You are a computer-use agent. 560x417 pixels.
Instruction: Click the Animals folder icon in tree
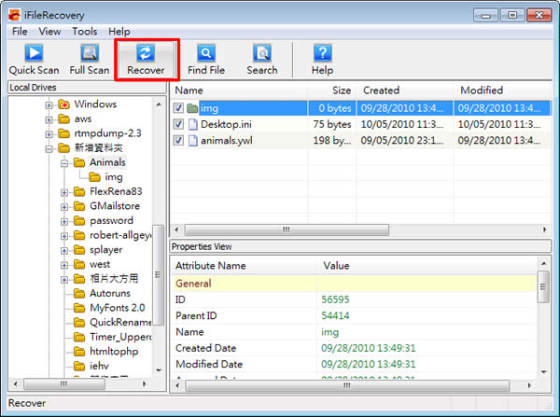(79, 162)
